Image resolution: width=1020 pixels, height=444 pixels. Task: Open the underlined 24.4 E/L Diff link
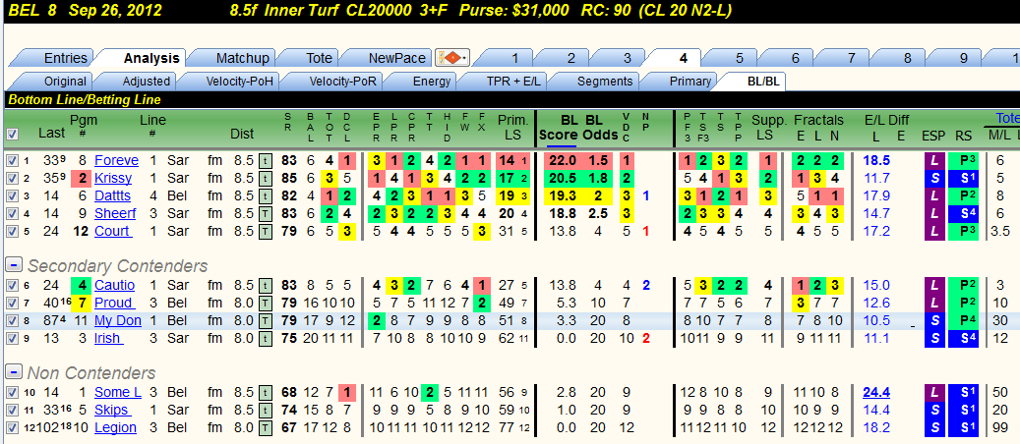point(876,392)
